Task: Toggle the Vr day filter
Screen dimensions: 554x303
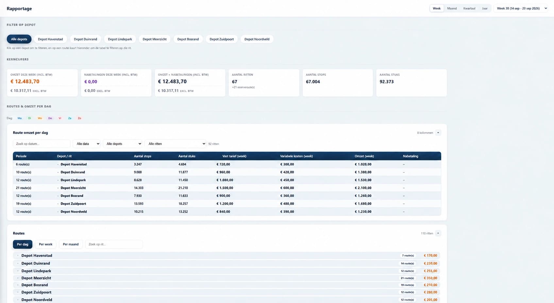Action: (60, 118)
